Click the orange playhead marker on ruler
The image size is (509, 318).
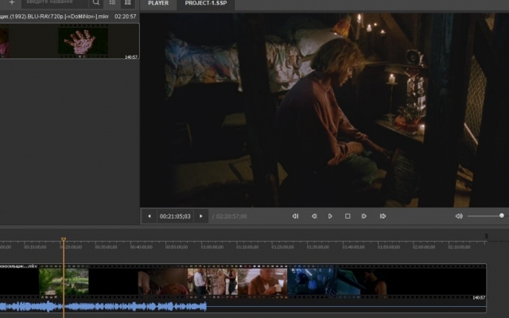point(64,240)
